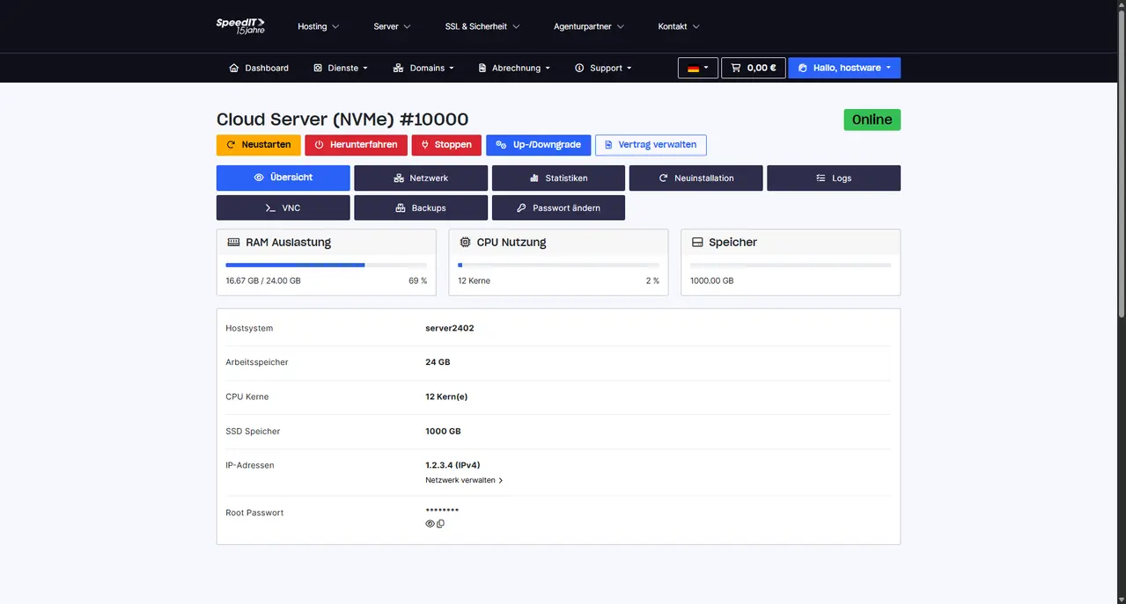
Task: Click the Speicher progress bar
Action: pyautogui.click(x=791, y=265)
